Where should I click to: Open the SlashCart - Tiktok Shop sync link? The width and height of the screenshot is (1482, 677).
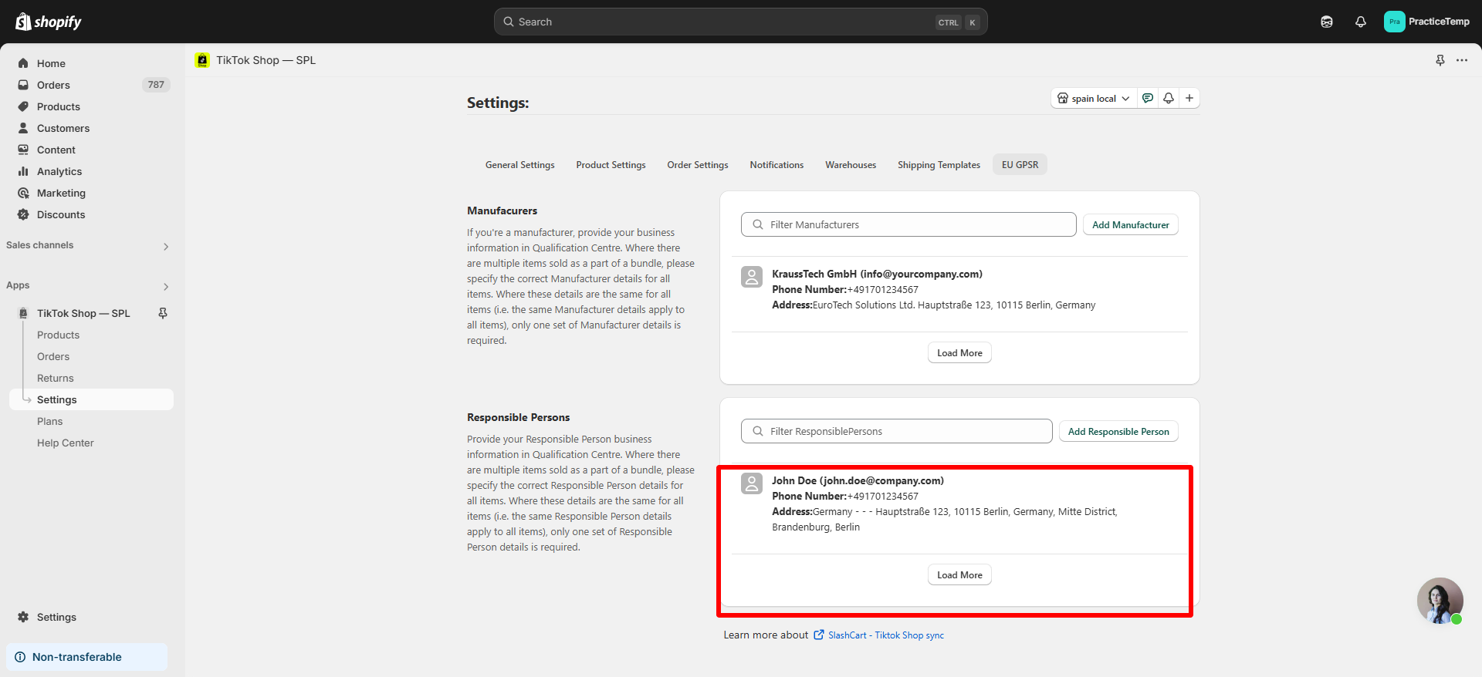point(885,635)
